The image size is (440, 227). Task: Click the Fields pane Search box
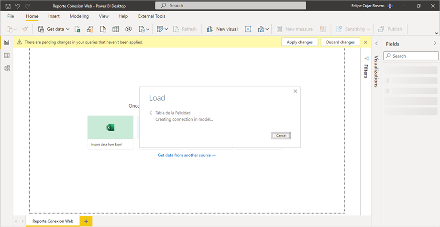(x=411, y=56)
